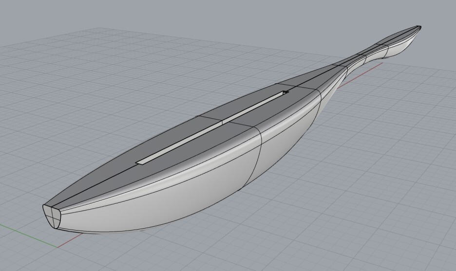456x271 pixels.
Task: Select the flat end cap at the blunt tip
Action: coord(52,217)
